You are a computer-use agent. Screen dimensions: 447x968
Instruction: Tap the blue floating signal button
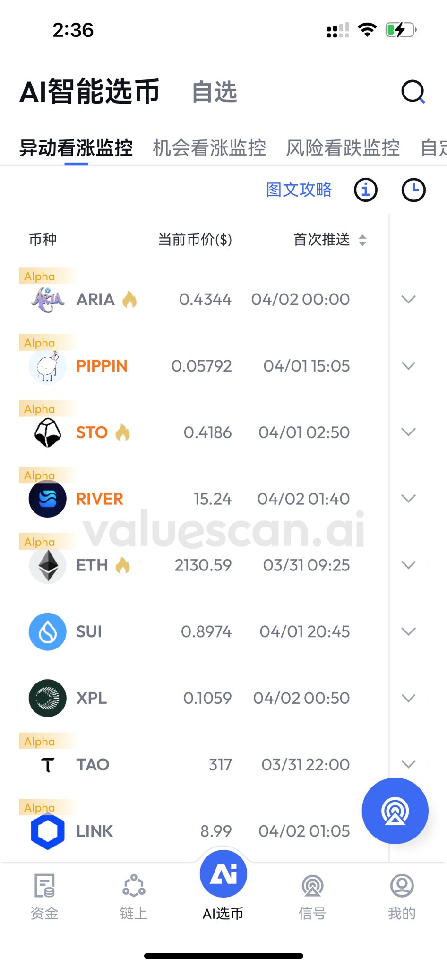pyautogui.click(x=395, y=811)
